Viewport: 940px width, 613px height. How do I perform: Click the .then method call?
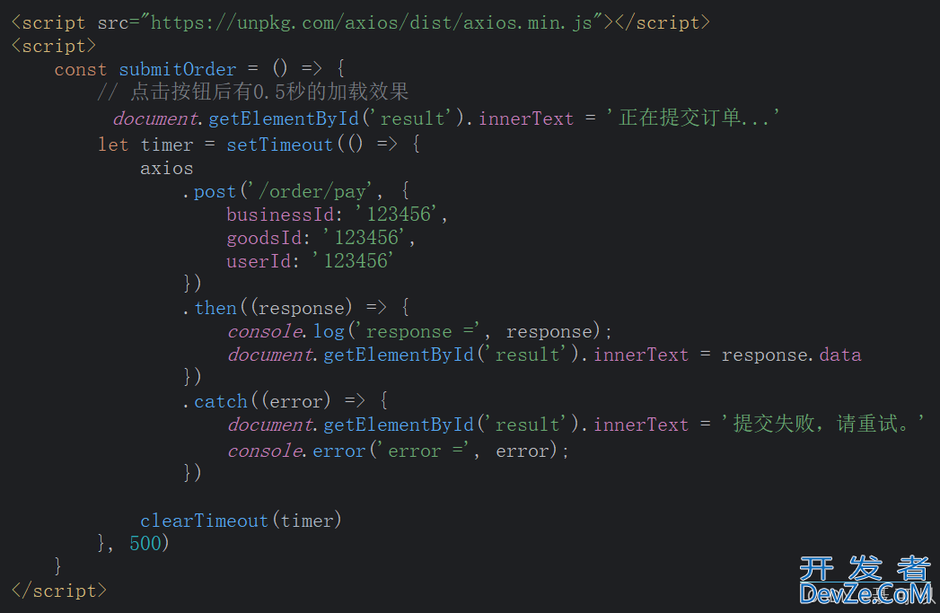[210, 308]
